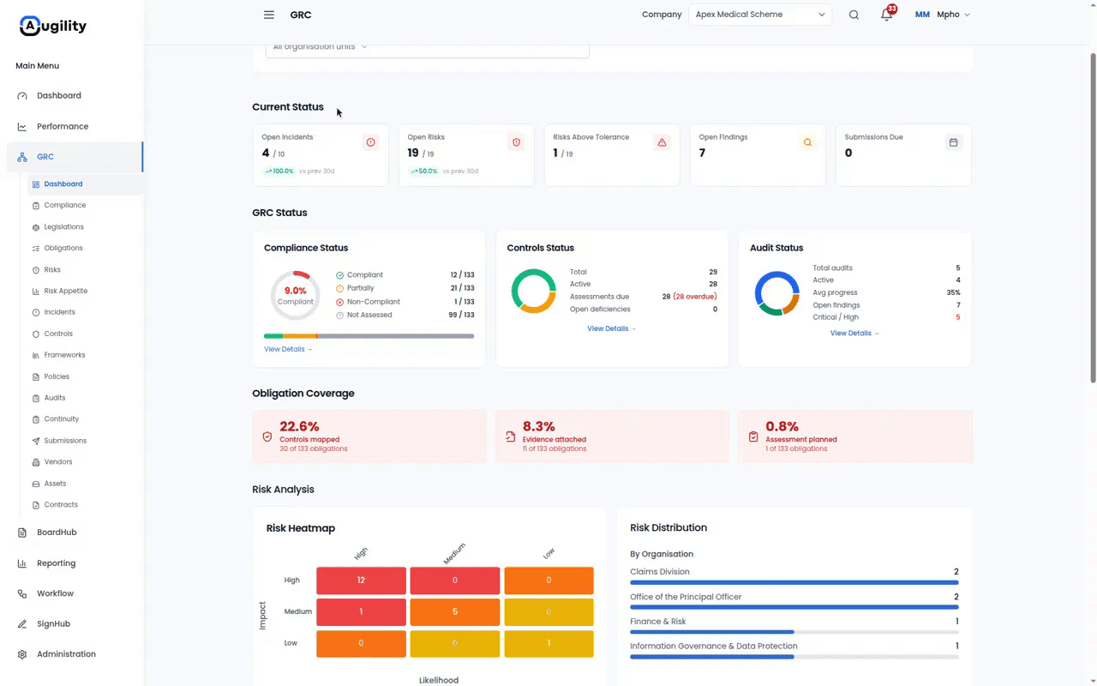Viewport: 1097px width, 686px height.
Task: Click Risks Above Tolerance warning triangle icon
Action: pos(662,142)
